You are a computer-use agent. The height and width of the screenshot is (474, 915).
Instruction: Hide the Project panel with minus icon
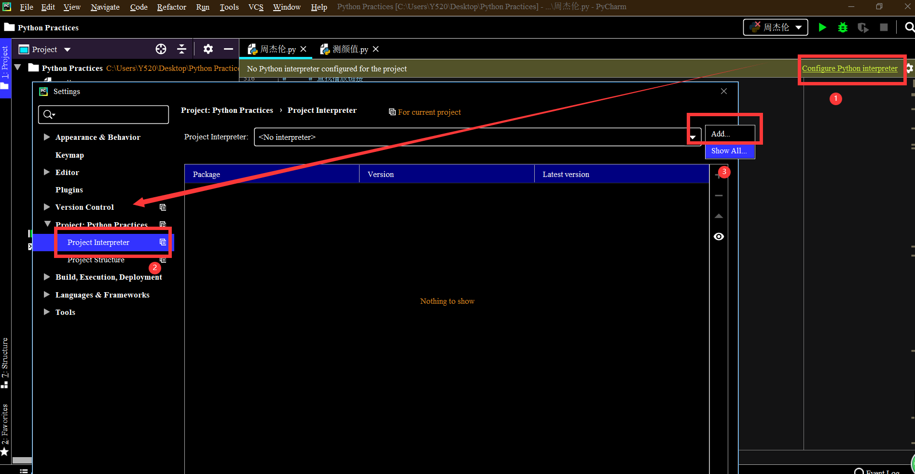coord(228,49)
